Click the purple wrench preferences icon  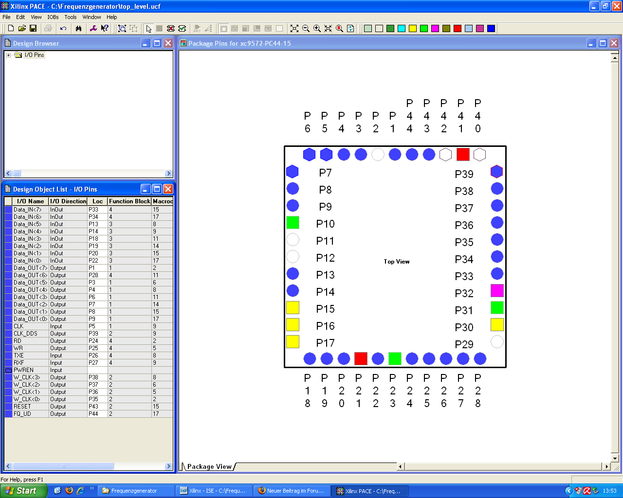(93, 29)
